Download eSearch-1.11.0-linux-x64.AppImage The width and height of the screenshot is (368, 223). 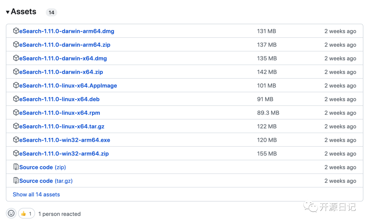68,86
